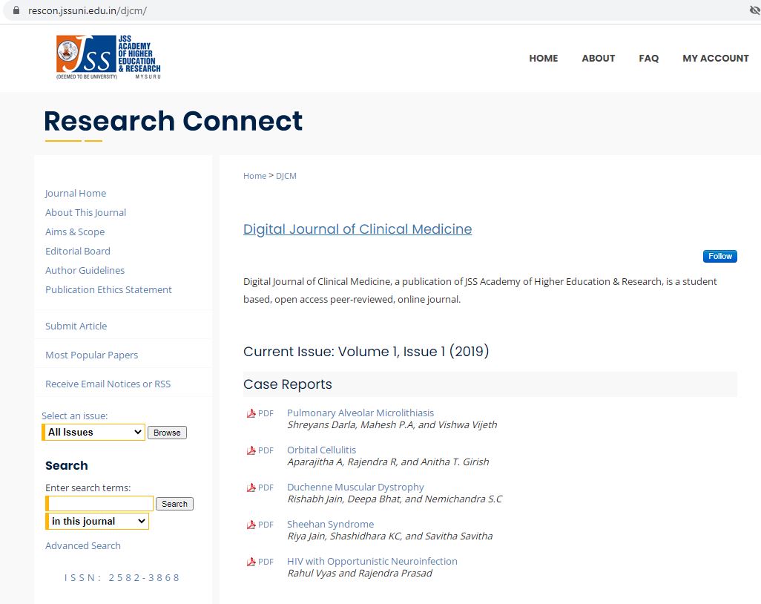The height and width of the screenshot is (604, 761).
Task: Click the Research Connect heading
Action: tap(174, 121)
